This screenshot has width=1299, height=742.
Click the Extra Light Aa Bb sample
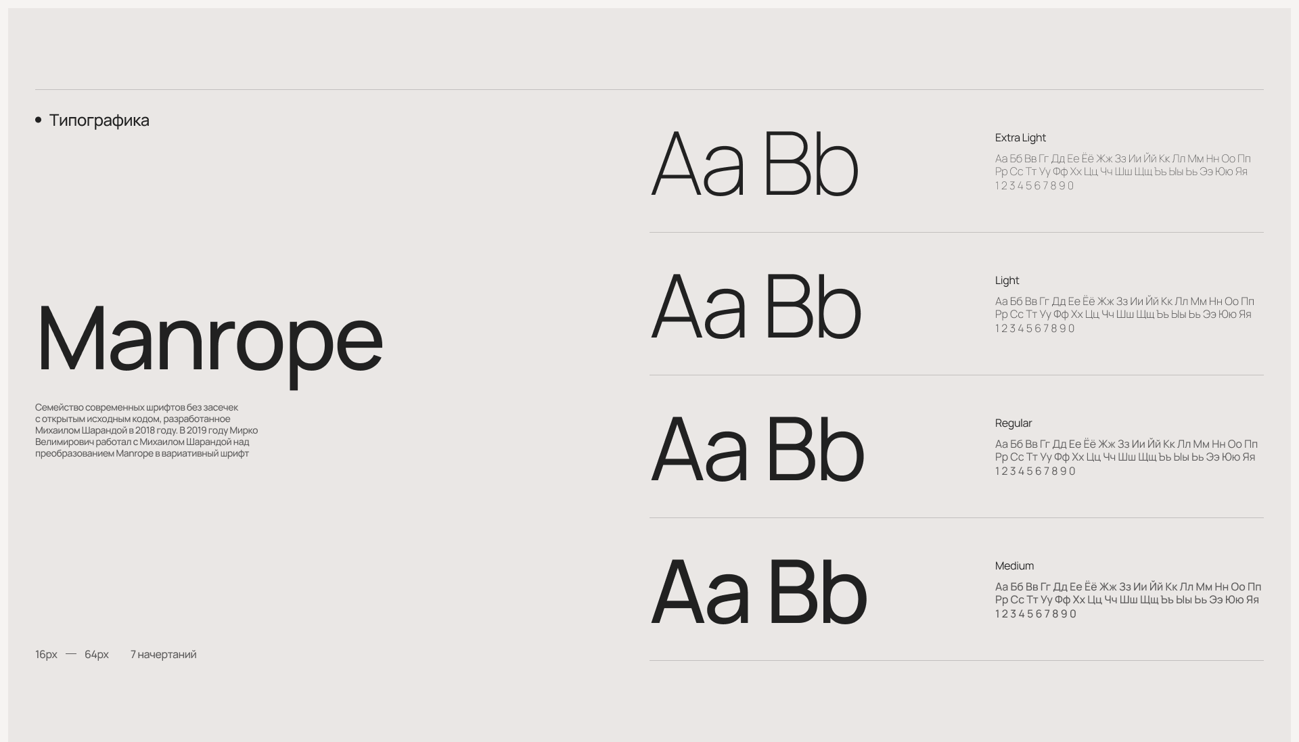click(754, 164)
